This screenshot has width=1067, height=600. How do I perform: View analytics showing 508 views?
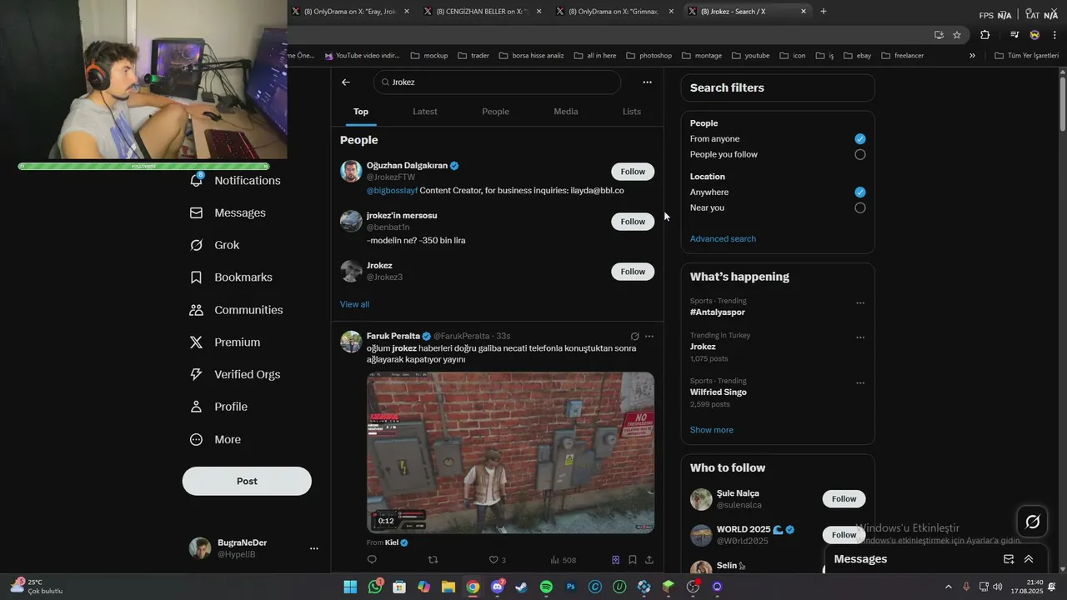[564, 560]
